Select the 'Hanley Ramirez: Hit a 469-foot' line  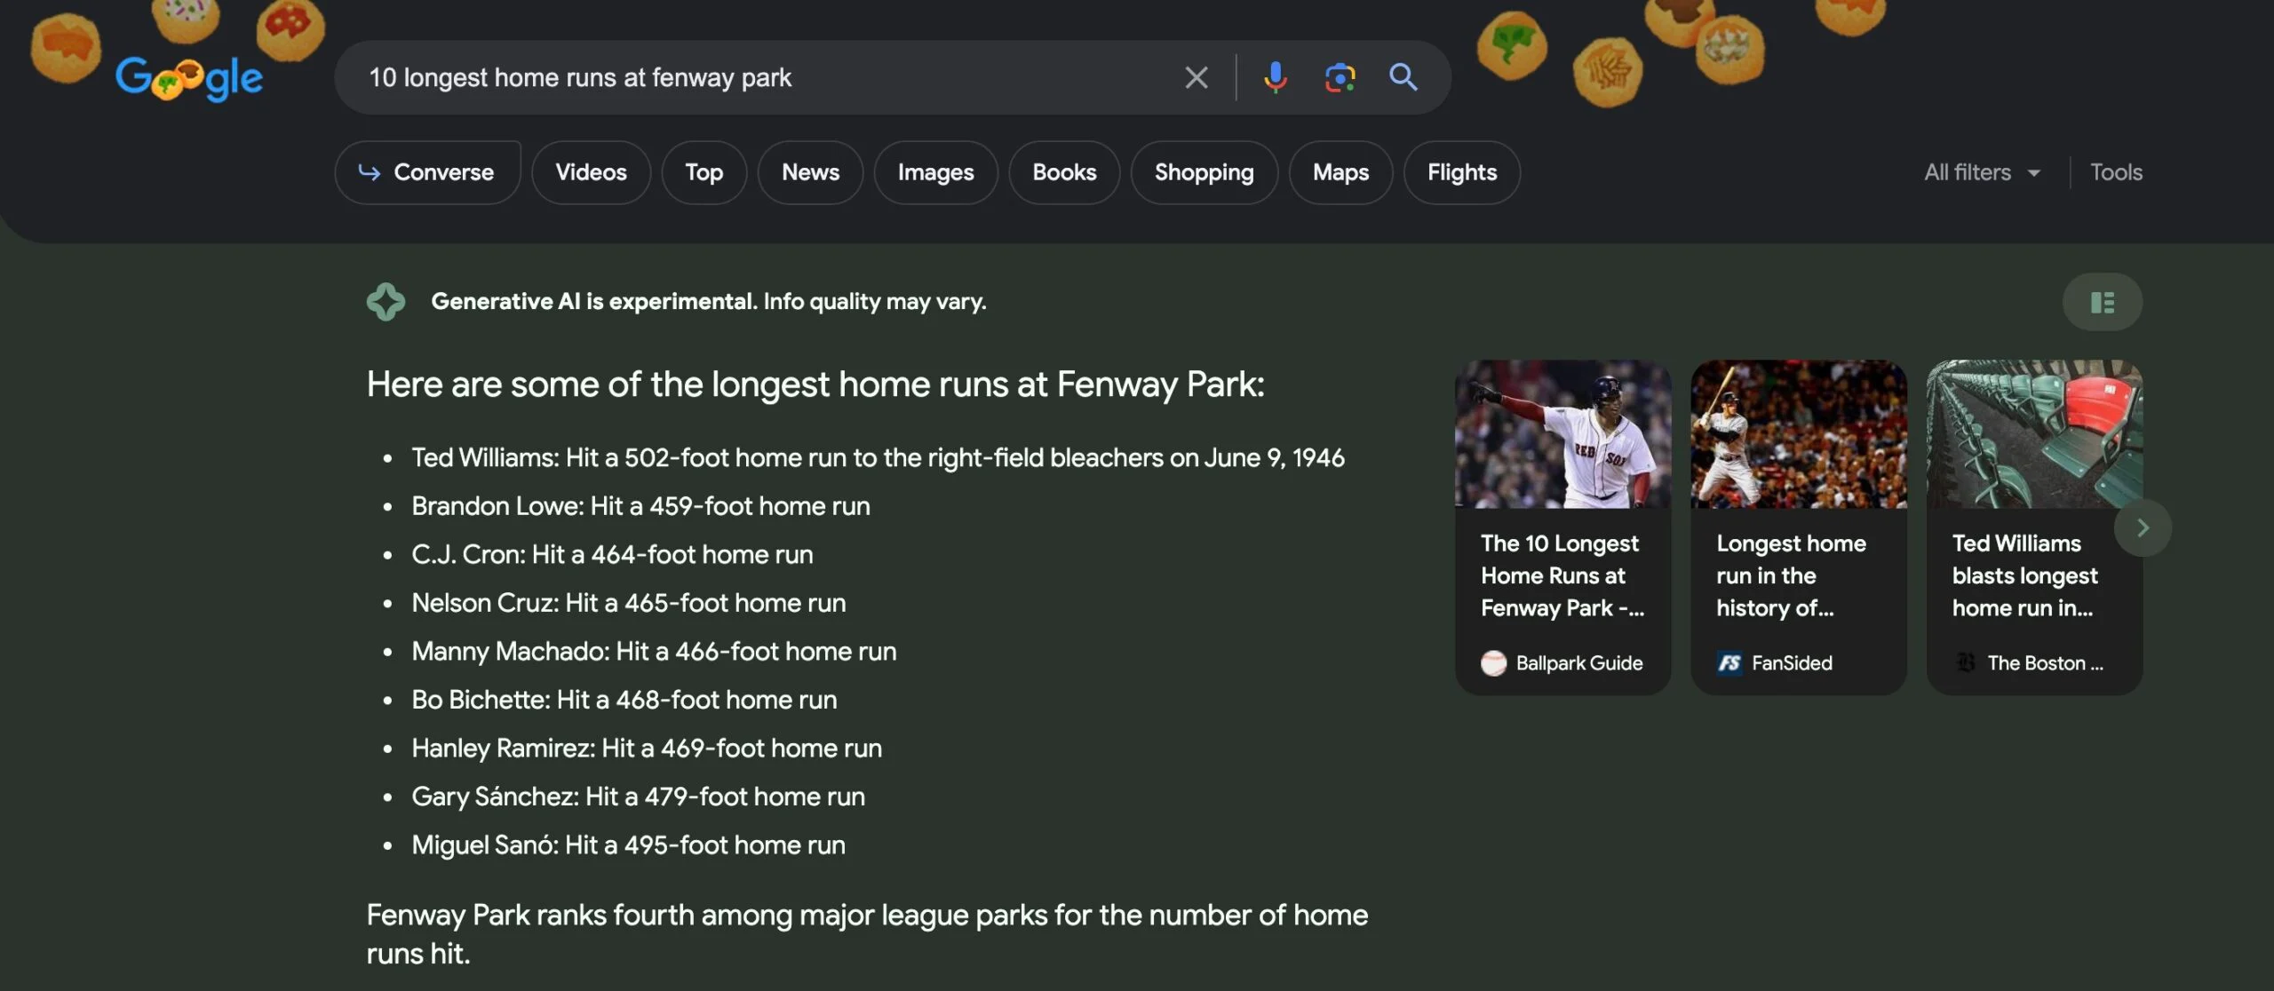[647, 749]
